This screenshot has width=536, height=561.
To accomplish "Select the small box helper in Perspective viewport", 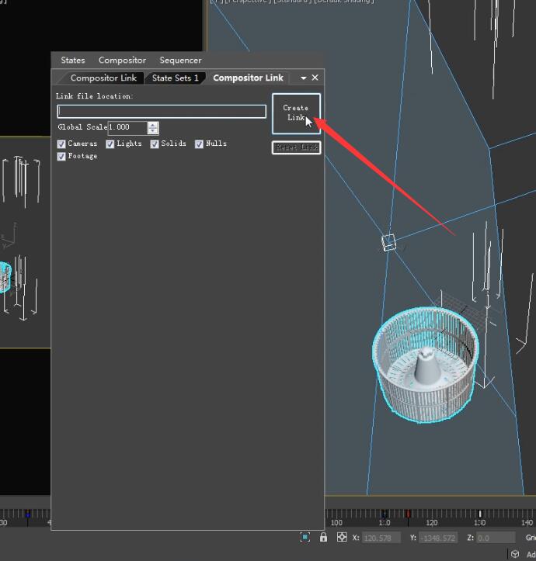I will coord(388,242).
